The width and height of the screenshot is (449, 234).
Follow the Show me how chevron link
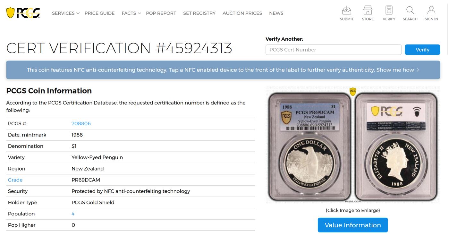coord(397,70)
